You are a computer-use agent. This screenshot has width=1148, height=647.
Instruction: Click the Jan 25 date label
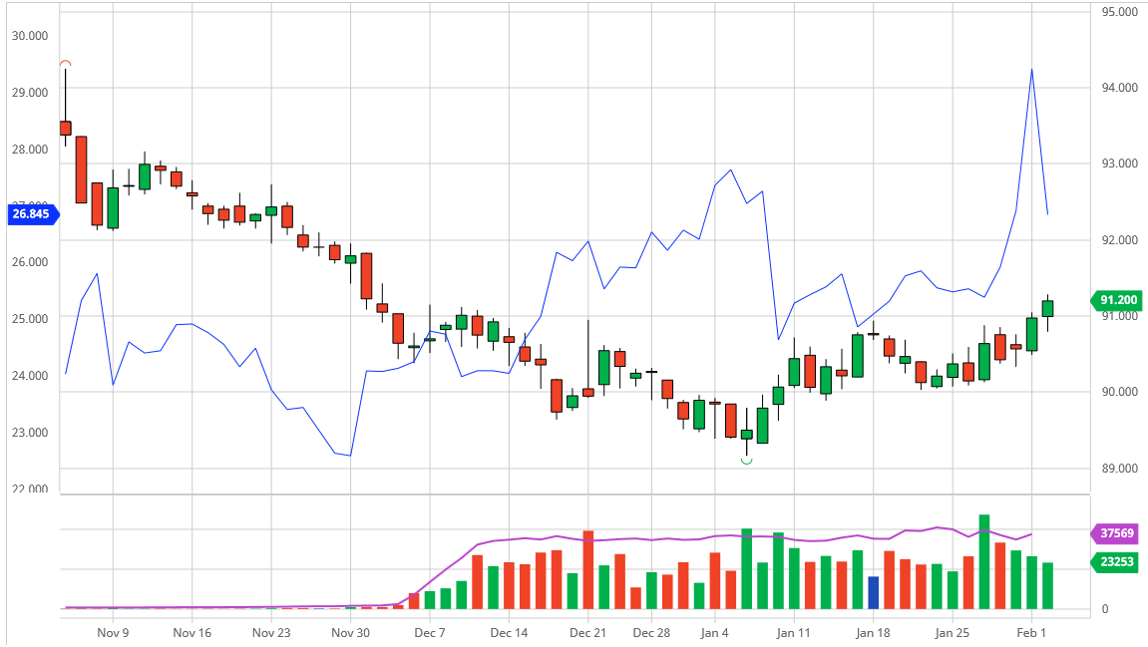click(x=952, y=632)
